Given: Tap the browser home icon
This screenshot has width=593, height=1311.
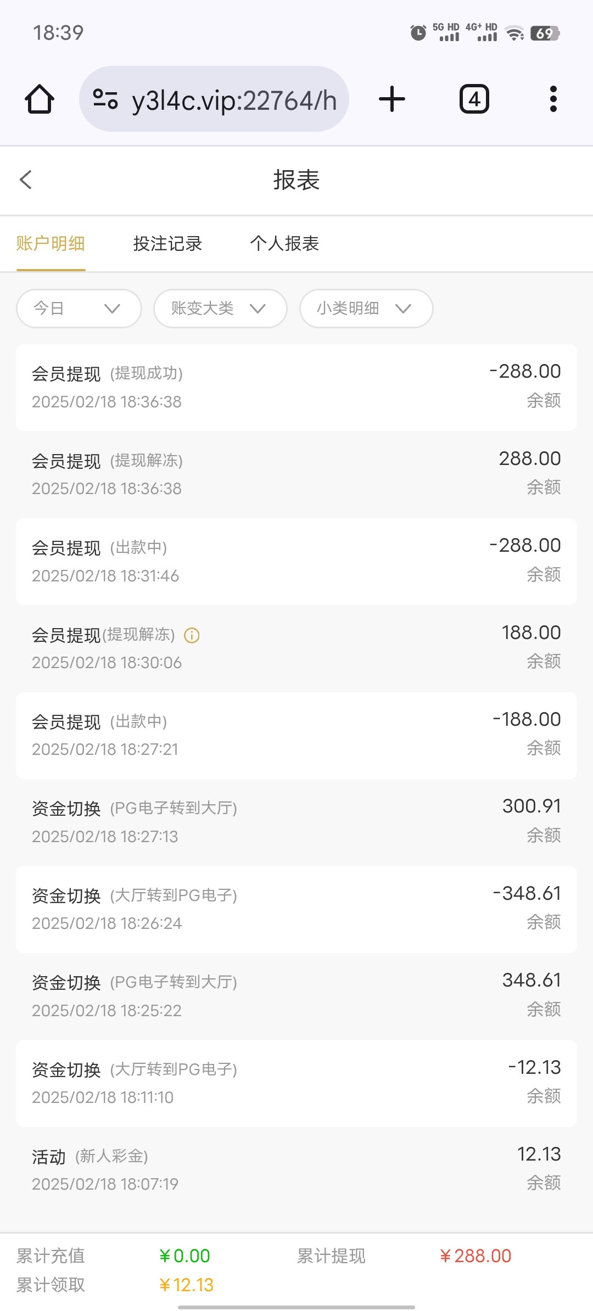Looking at the screenshot, I should [40, 99].
